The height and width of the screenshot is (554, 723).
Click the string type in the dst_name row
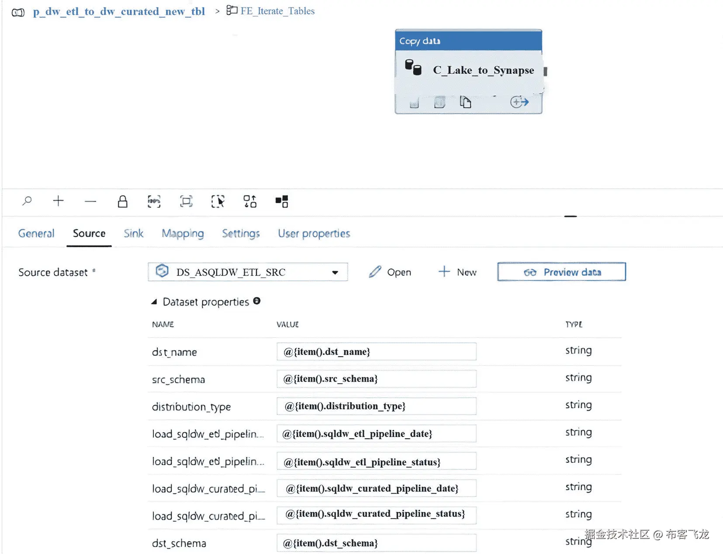pos(578,351)
